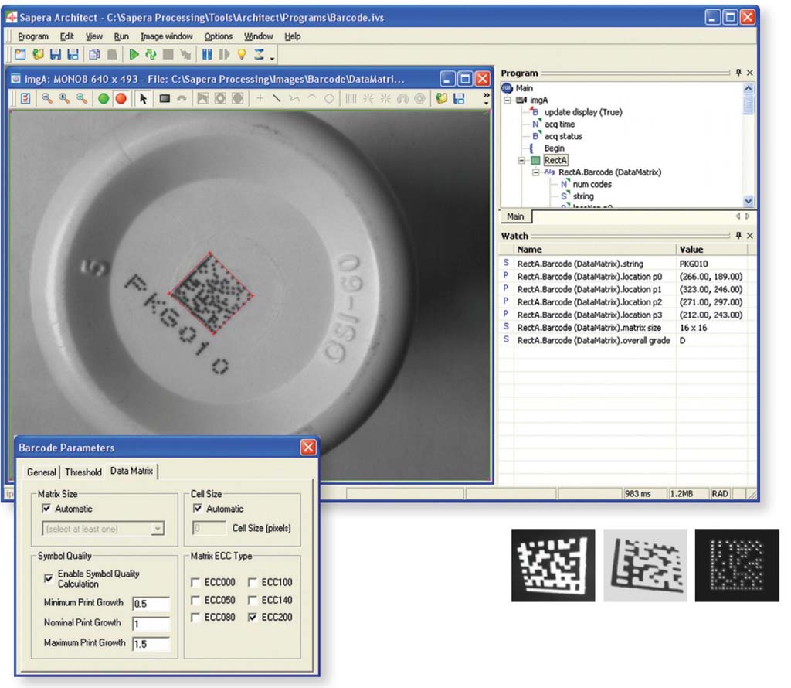Click the green Run program play icon
This screenshot has width=791, height=688.
click(134, 54)
